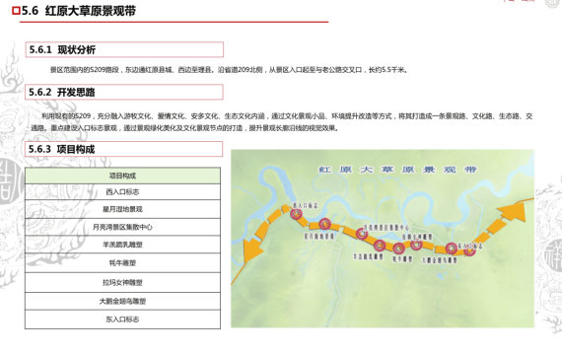Click the 月亮湾景区集散中心 label on the map
Image resolution: width=562 pixels, height=355 pixels.
[x=386, y=228]
